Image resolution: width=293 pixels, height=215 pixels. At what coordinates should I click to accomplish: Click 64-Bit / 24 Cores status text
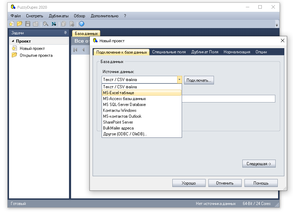point(257,204)
